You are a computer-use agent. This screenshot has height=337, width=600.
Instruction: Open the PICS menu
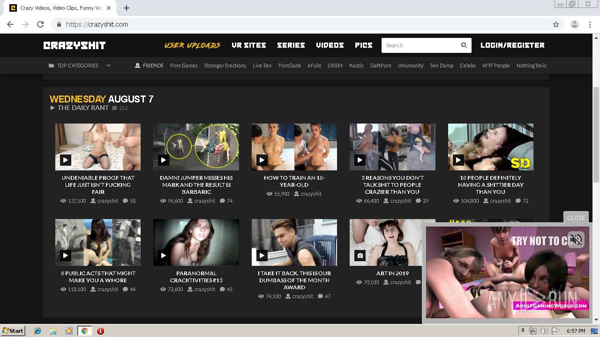pos(364,45)
